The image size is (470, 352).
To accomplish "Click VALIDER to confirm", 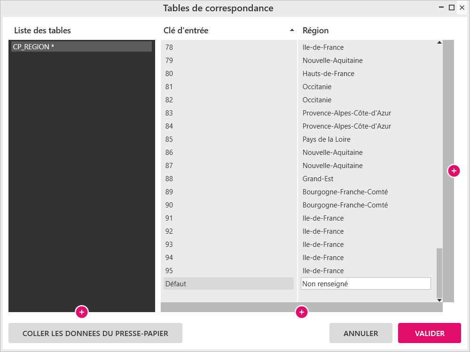I will click(430, 333).
